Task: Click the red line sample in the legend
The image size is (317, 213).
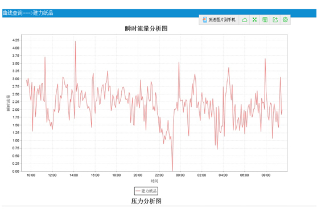Action: [138, 191]
